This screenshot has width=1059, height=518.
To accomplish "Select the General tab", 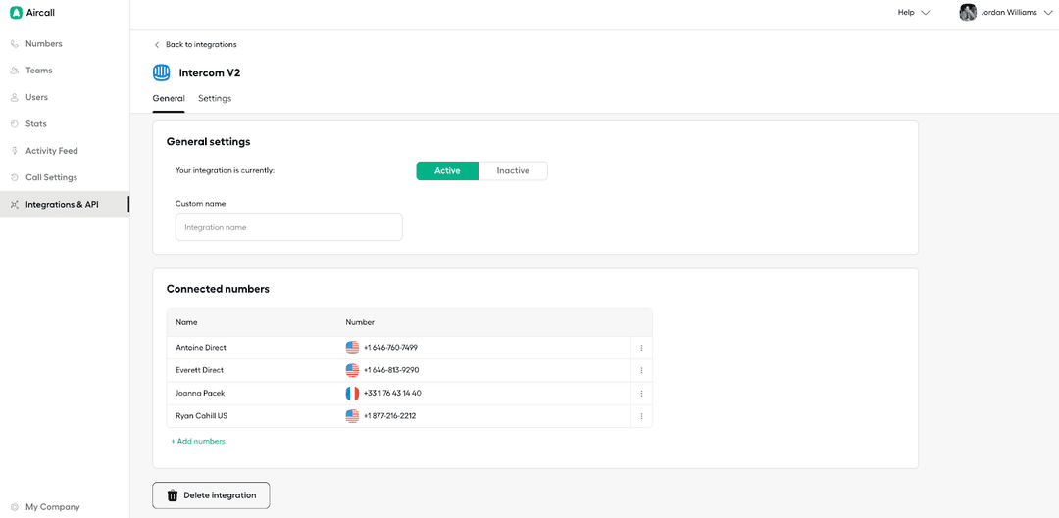I will click(x=169, y=99).
